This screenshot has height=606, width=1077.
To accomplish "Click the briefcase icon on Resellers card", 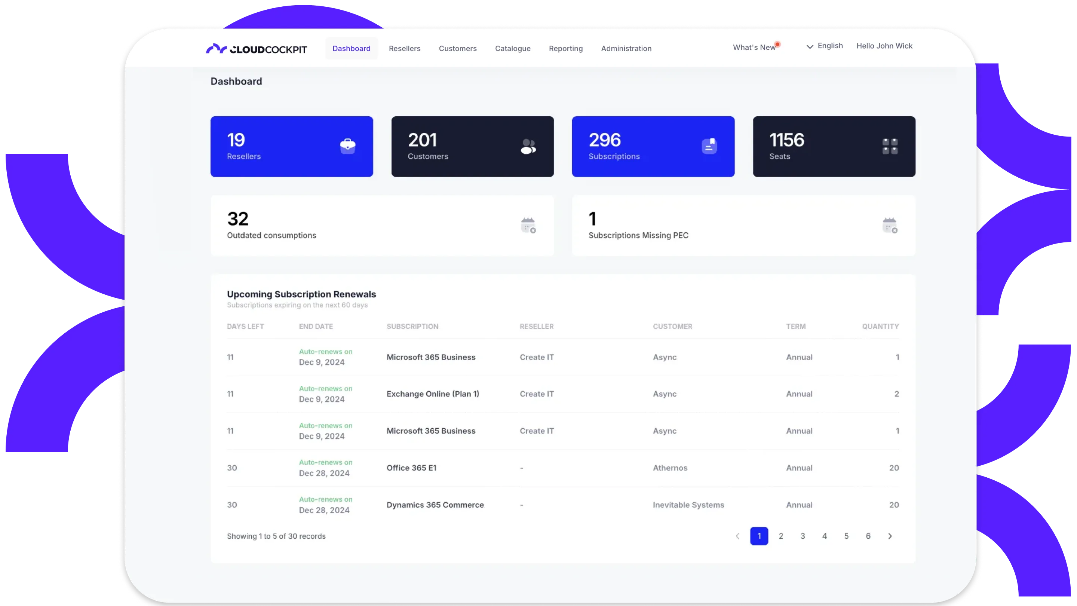I will click(347, 146).
